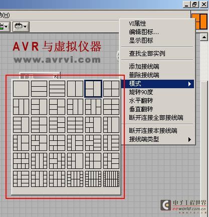Image resolution: width=209 pixels, height=217 pixels.
Task: Open VI属性 from the context menu
Action: [x=138, y=24]
